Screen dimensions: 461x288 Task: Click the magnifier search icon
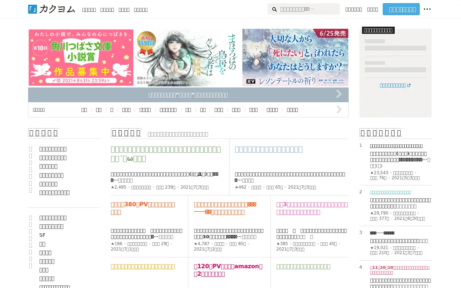pos(274,9)
